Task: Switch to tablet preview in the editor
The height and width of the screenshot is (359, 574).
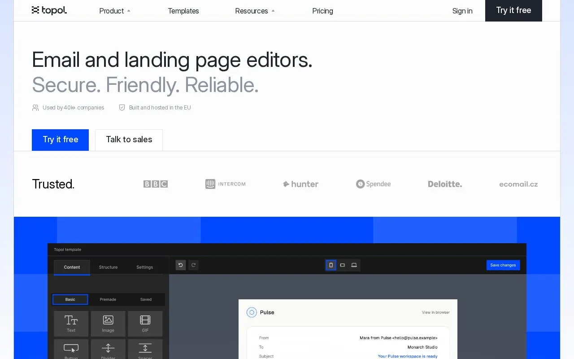Action: [x=343, y=265]
